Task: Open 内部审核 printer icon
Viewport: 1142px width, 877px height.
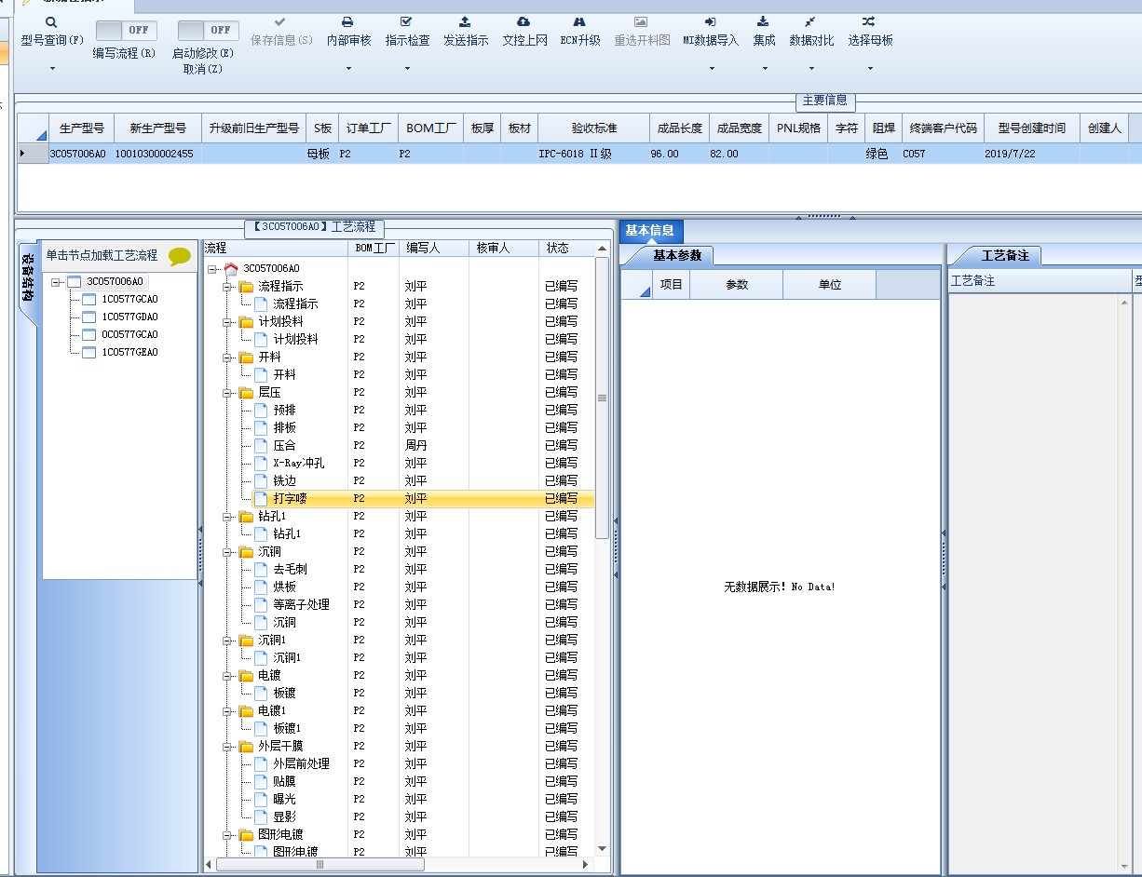Action: pyautogui.click(x=348, y=21)
